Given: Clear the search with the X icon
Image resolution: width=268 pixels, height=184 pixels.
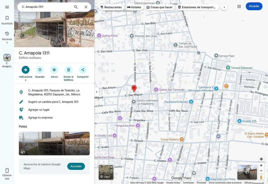Looking at the screenshot, I should pyautogui.click(x=86, y=7).
